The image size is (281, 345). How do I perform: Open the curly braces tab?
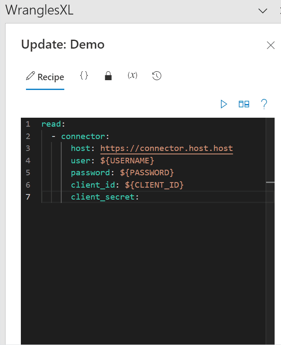[x=84, y=76]
